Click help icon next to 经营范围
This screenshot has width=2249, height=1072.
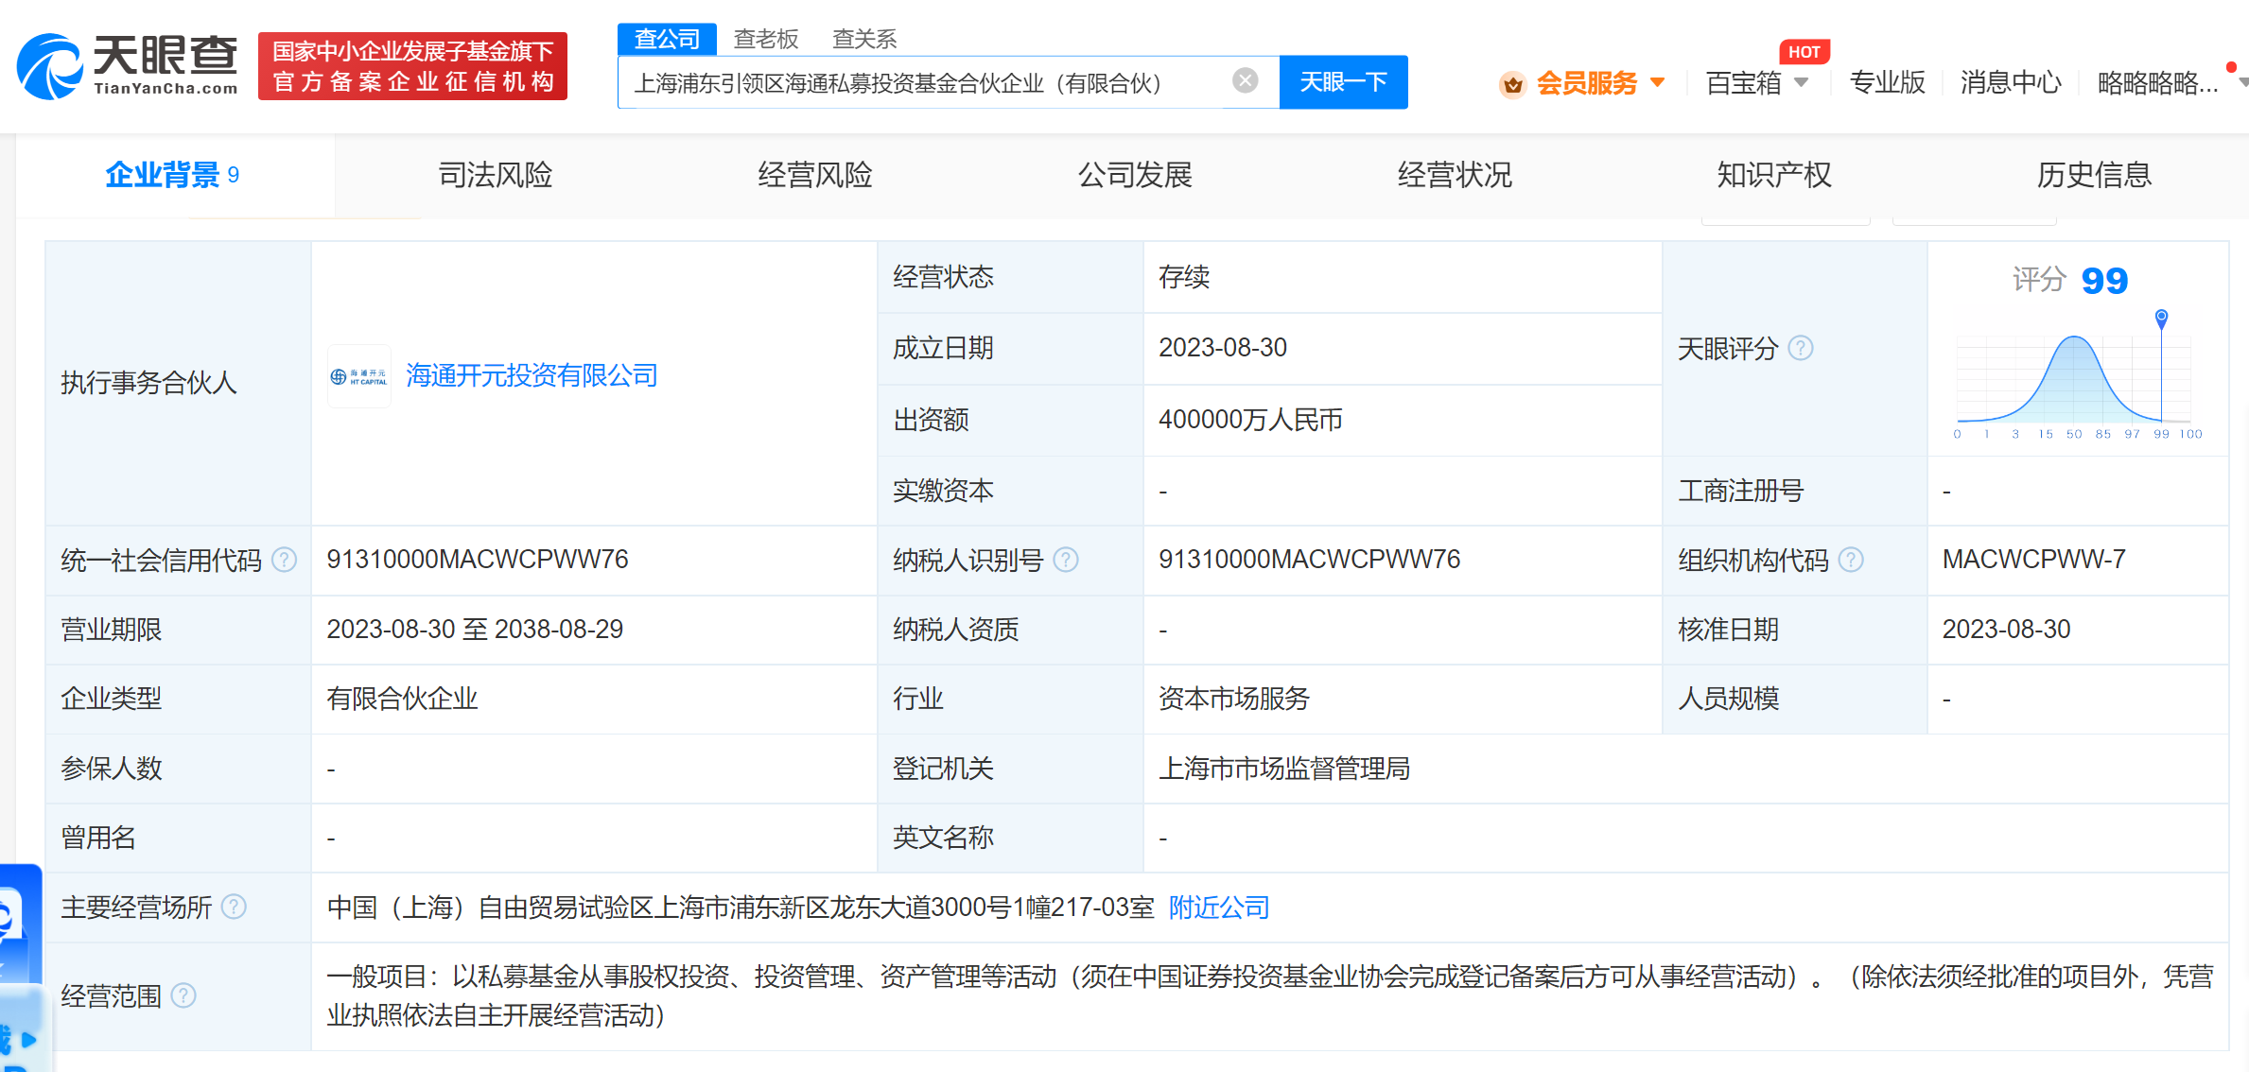[183, 995]
